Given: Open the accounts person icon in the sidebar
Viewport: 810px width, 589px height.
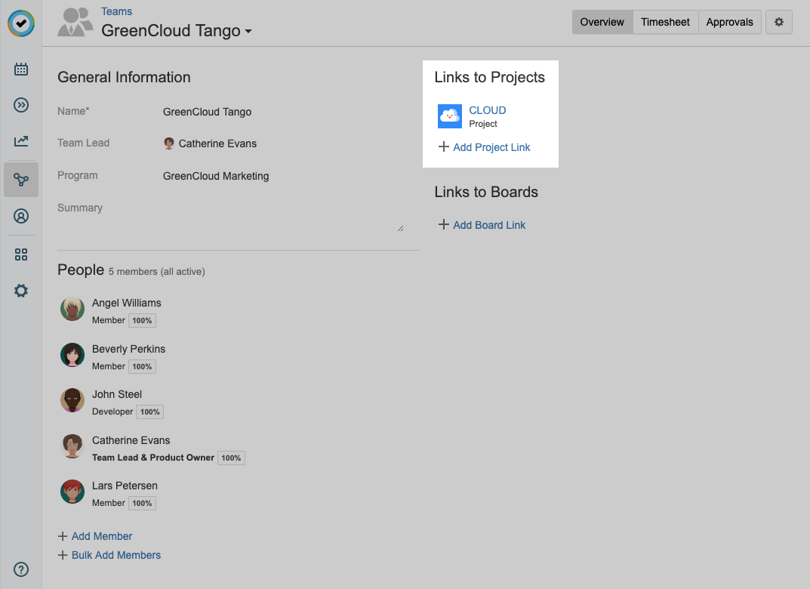Looking at the screenshot, I should tap(20, 216).
